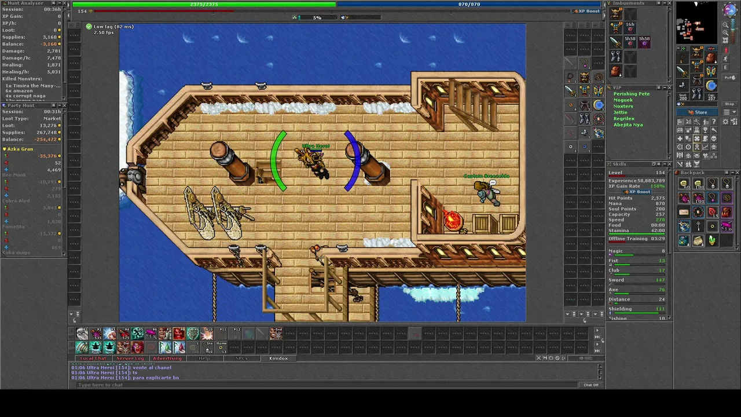Select Noxters in the VIP list

(x=623, y=107)
